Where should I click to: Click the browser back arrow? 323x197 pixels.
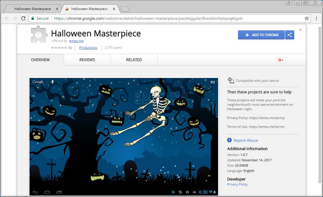7,18
